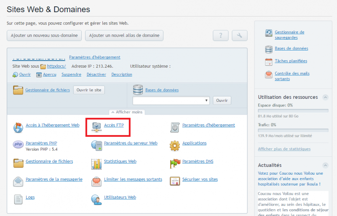This screenshot has width=337, height=216.
Task: Click the Suspendre link
Action: click(71, 75)
